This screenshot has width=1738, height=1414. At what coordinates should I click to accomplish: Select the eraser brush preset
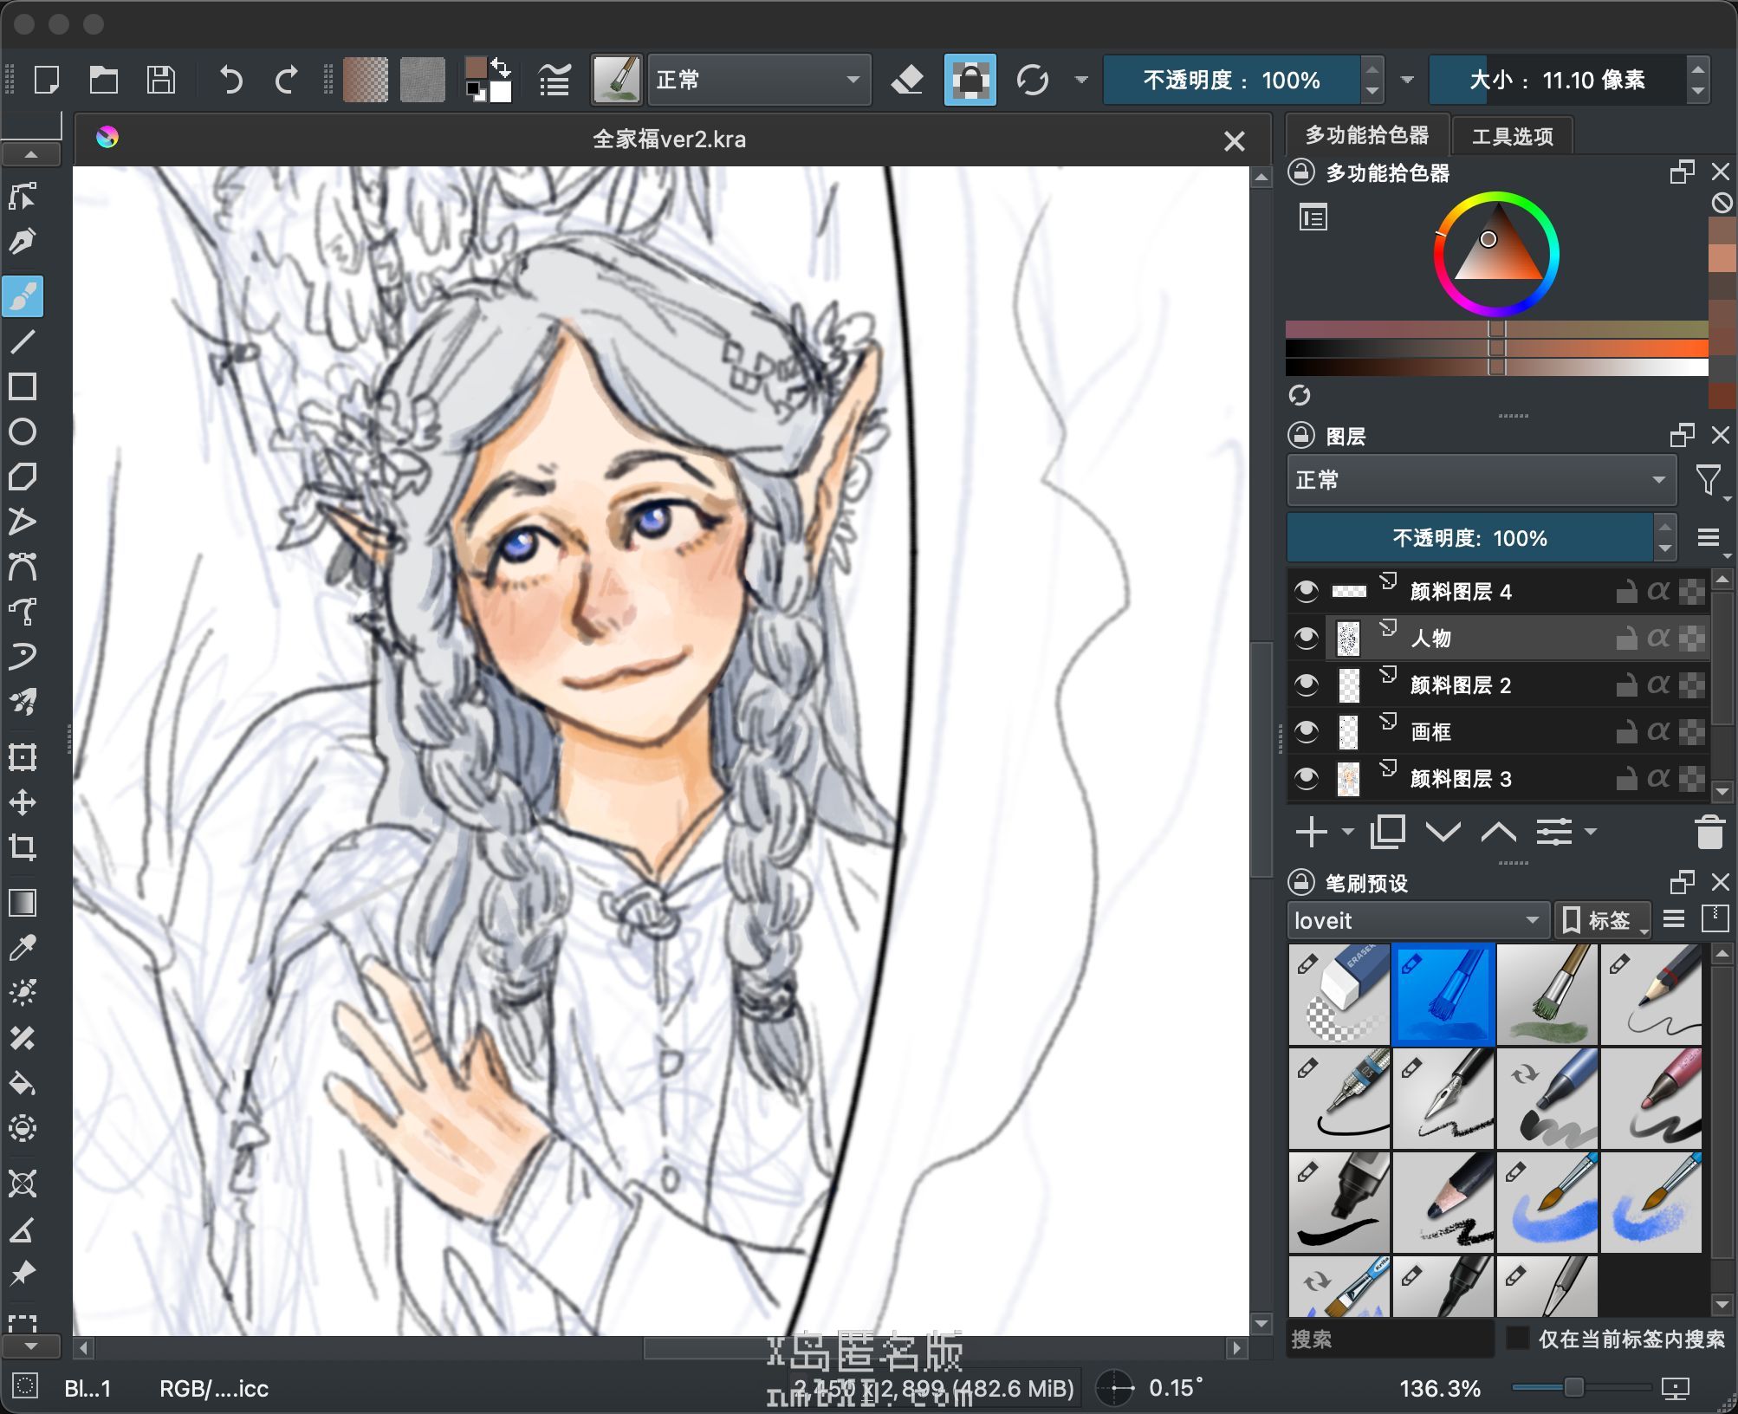pyautogui.click(x=1339, y=995)
